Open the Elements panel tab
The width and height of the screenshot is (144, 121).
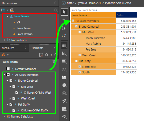click(x=37, y=48)
